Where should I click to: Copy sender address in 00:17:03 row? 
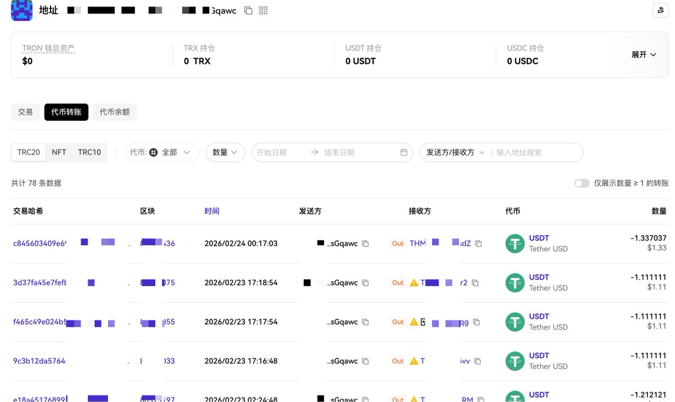pos(366,244)
